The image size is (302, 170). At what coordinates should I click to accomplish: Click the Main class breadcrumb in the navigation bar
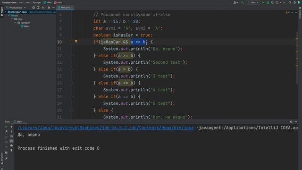click(48, 2)
